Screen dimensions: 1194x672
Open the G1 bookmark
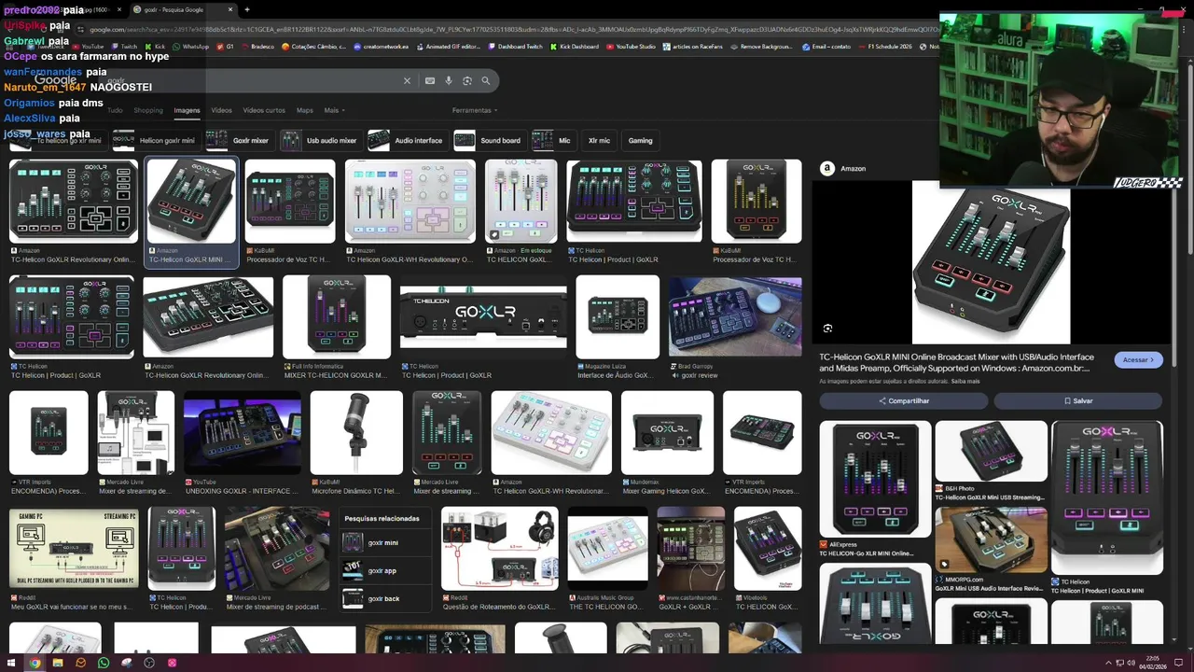click(225, 47)
